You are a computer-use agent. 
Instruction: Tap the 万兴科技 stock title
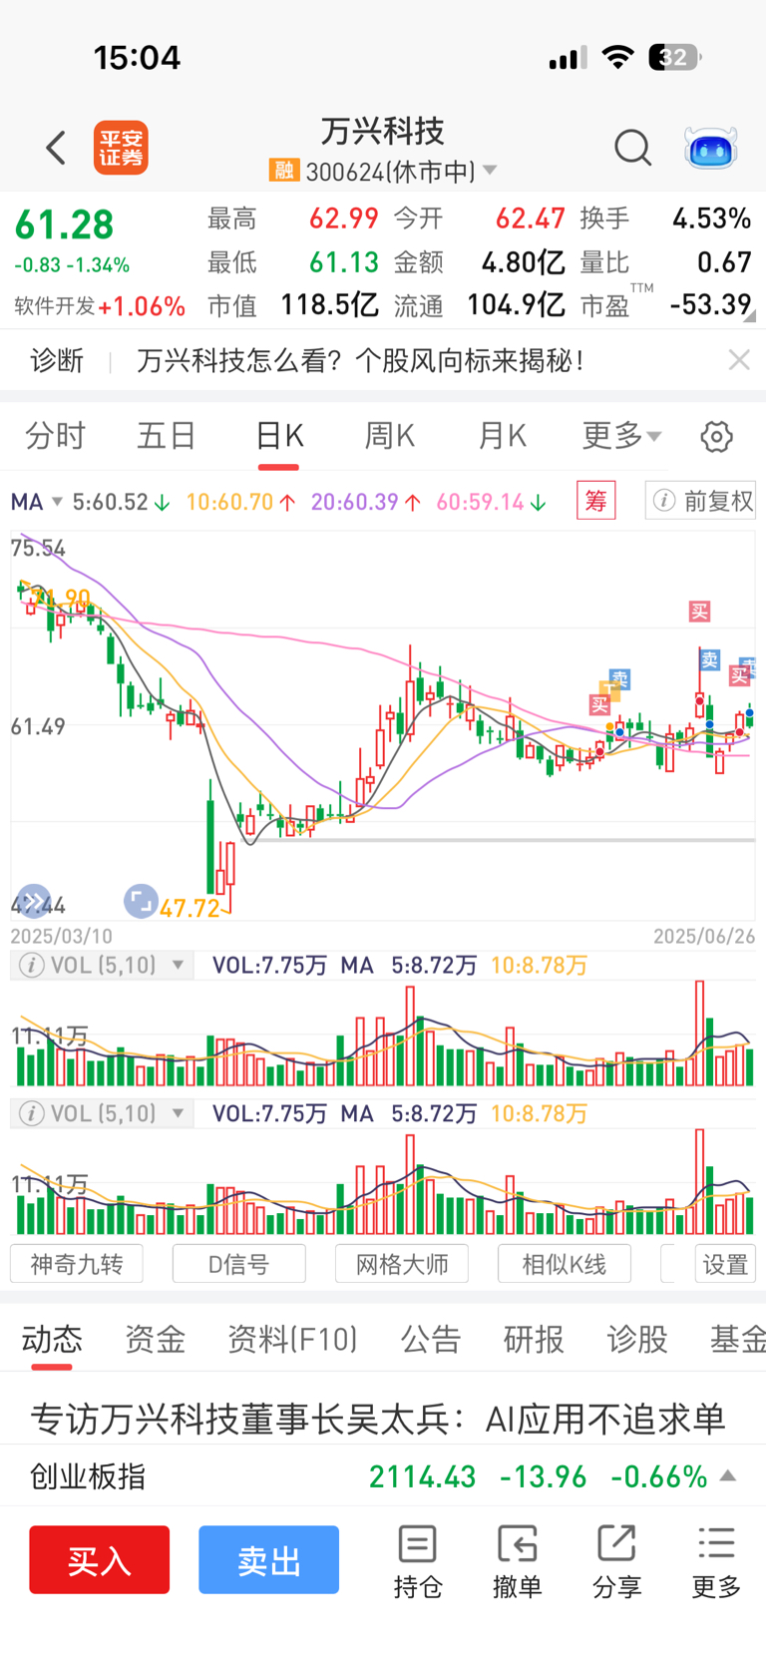tap(383, 131)
